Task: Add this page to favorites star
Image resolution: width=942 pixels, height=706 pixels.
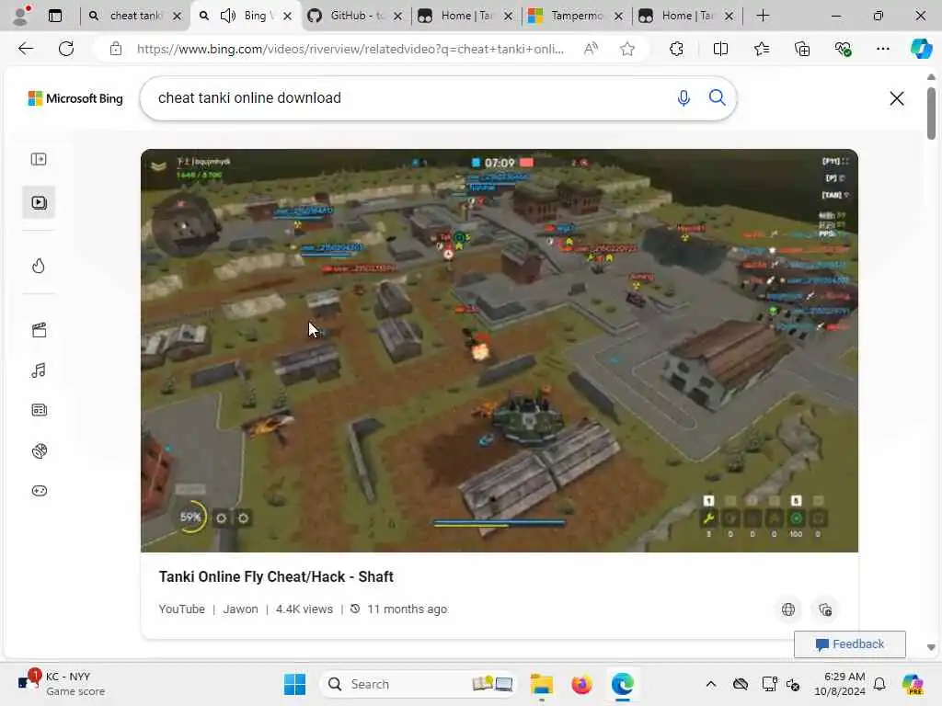Action: (627, 49)
